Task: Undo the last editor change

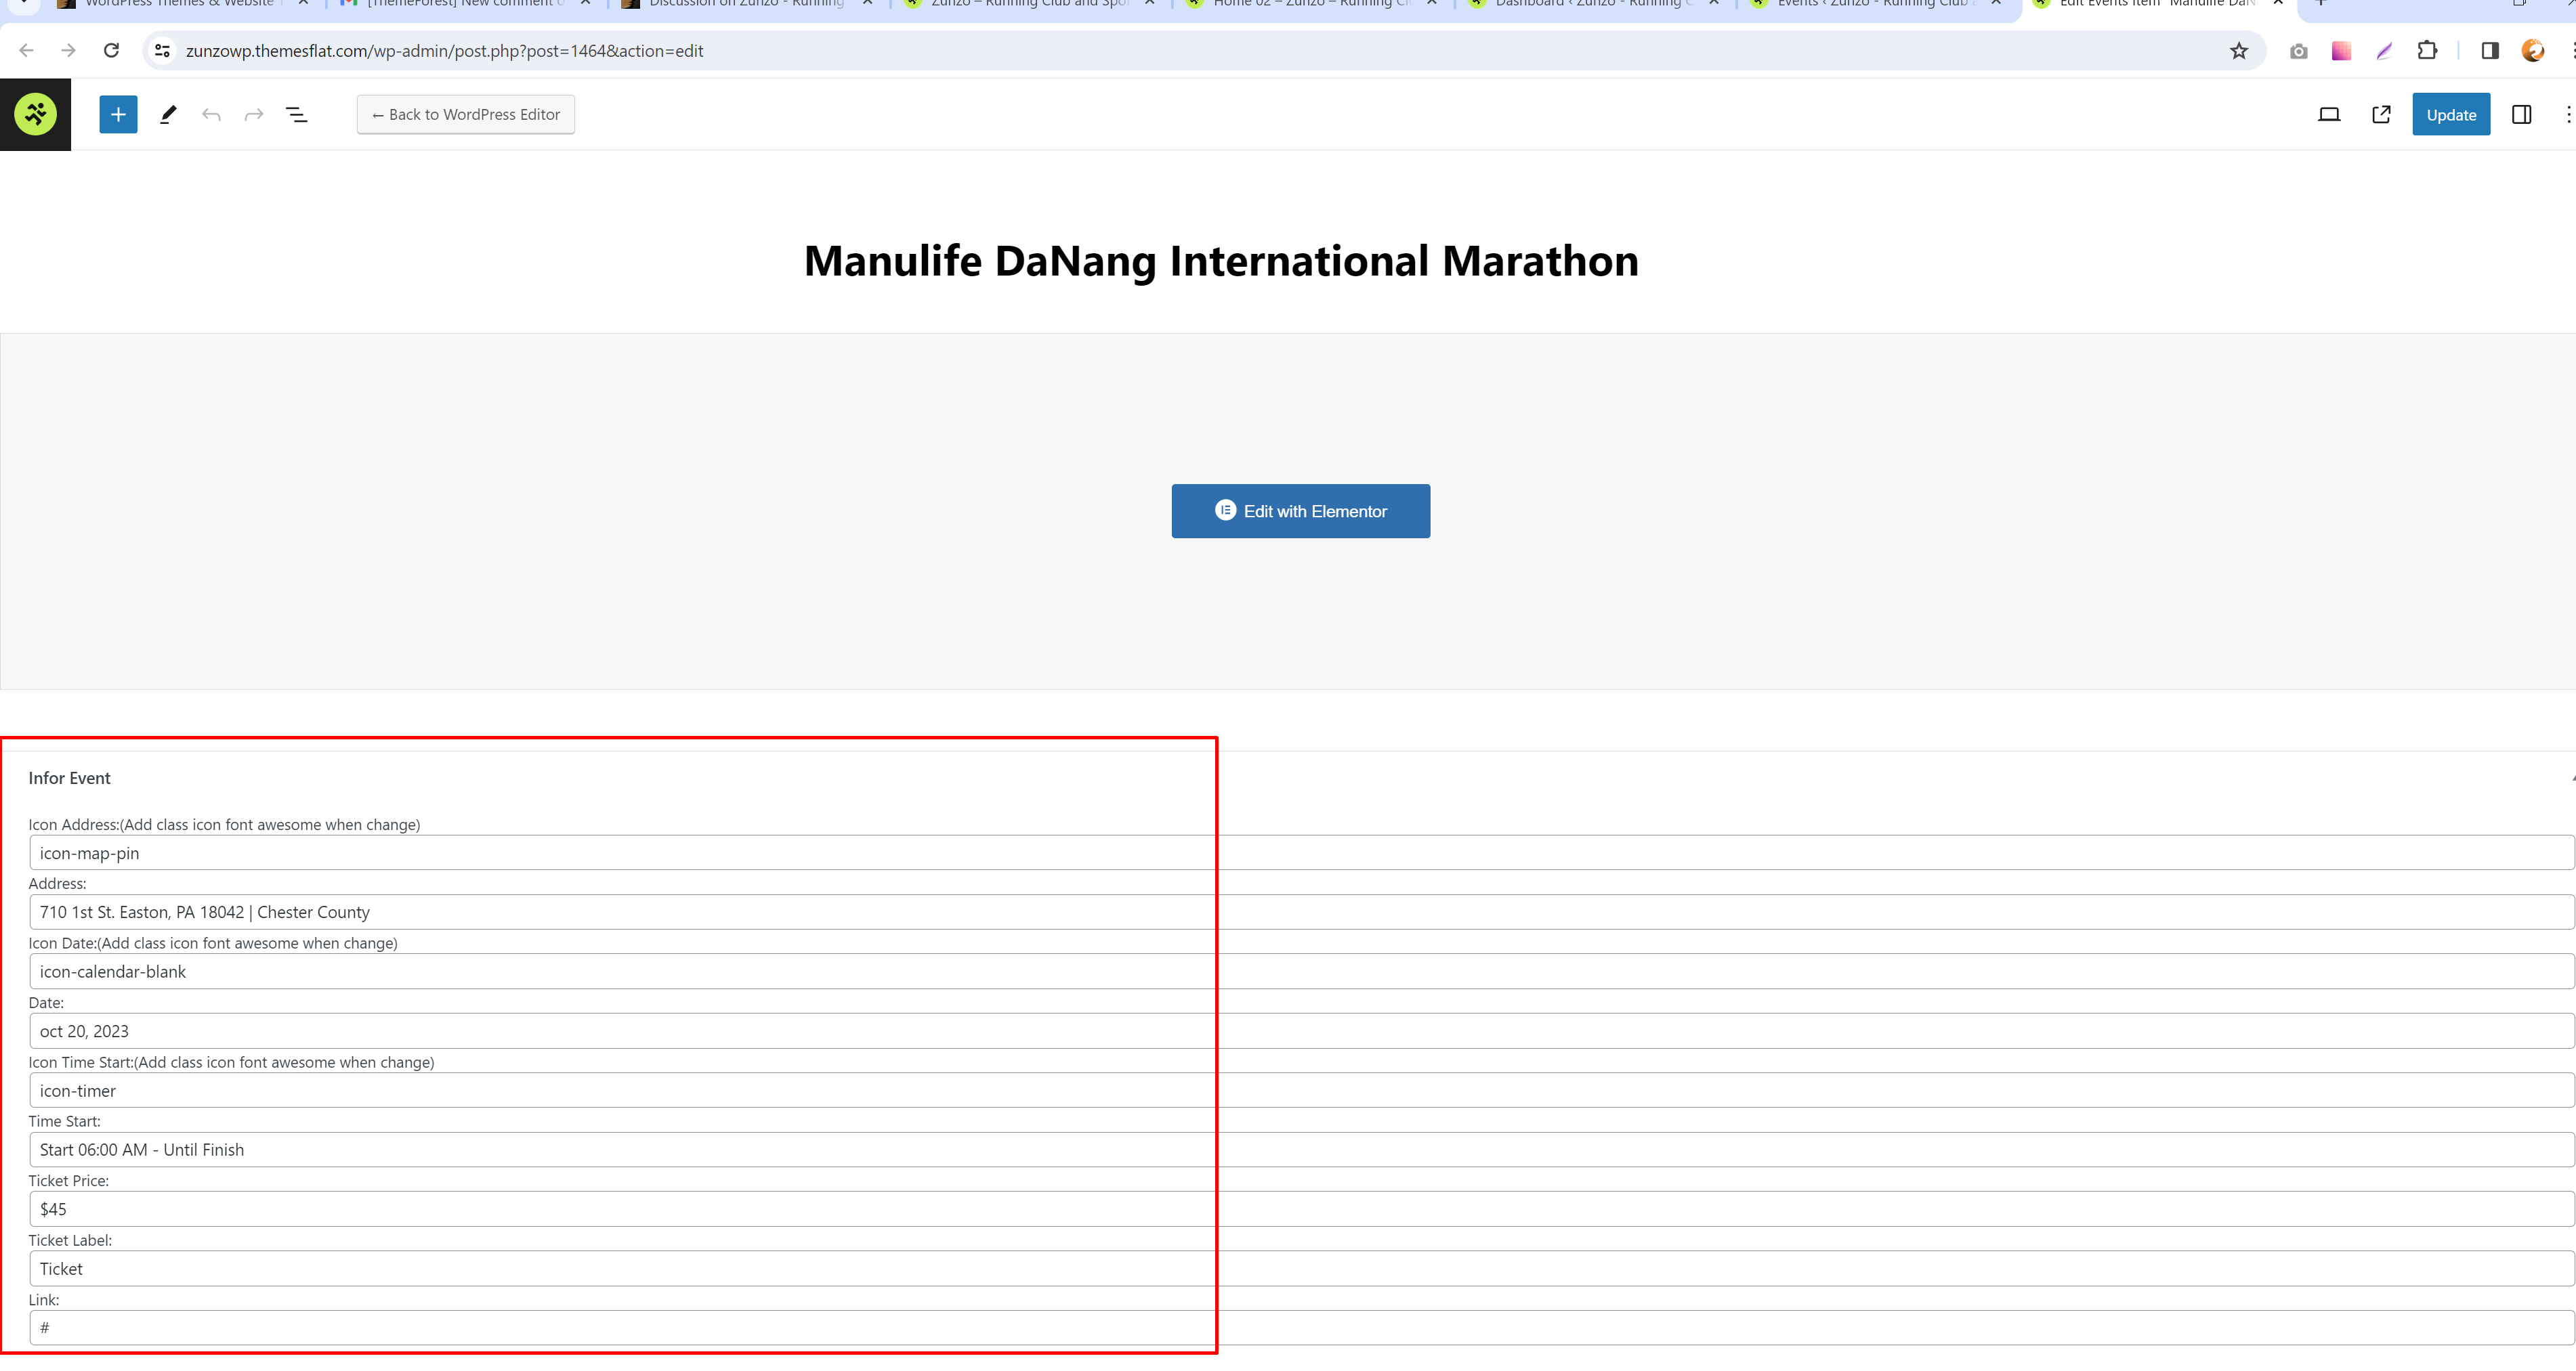Action: pos(211,115)
